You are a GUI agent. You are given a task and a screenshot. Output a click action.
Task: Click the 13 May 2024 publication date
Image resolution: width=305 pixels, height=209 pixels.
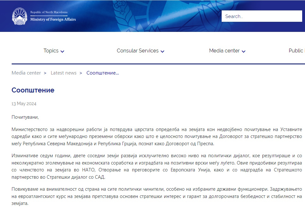pos(24,104)
